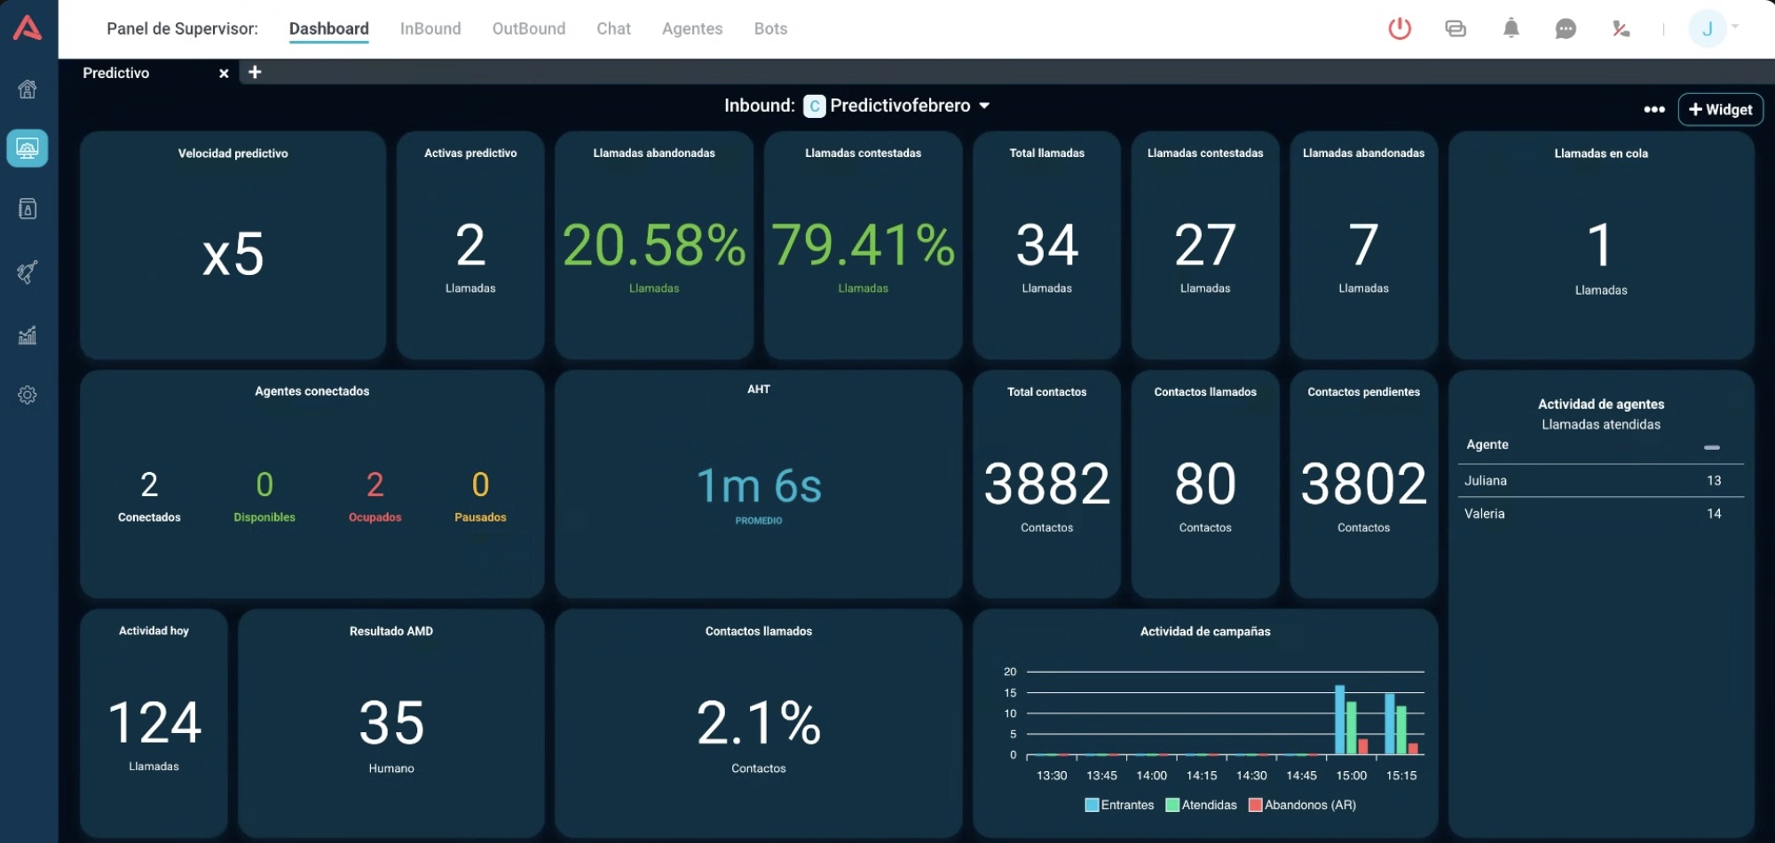This screenshot has height=843, width=1775.
Task: Click the + Widget button
Action: 1720,109
